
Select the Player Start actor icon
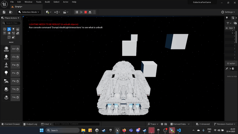[x=6, y=81]
